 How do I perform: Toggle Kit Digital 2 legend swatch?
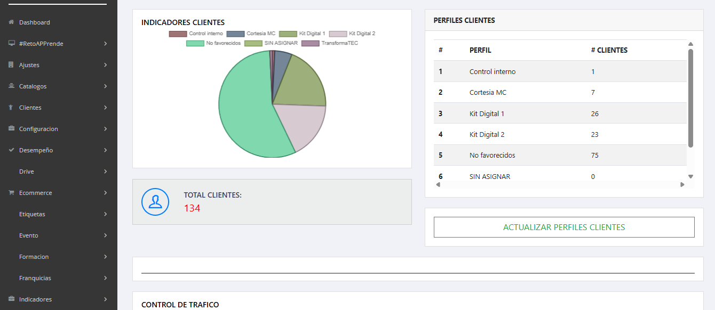coord(338,34)
